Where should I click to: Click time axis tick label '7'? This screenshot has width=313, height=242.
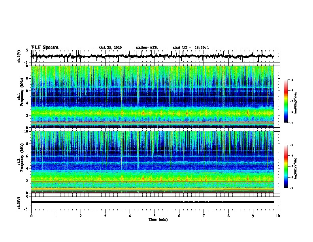[204, 216]
